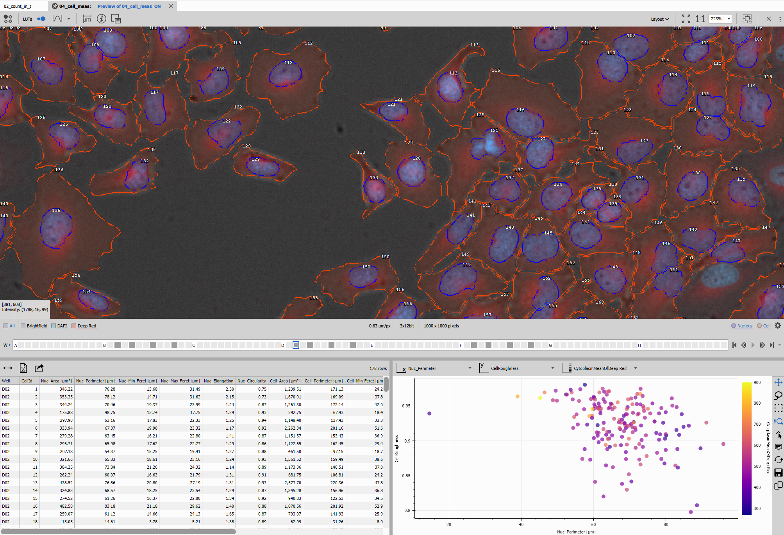Click the metadata report icon
Image resolution: width=784 pixels, height=535 pixels.
(x=116, y=18)
